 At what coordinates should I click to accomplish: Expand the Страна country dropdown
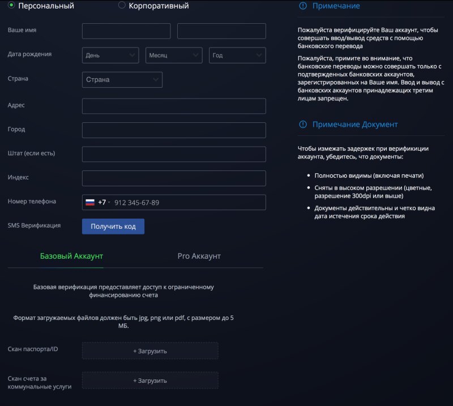[x=122, y=80]
